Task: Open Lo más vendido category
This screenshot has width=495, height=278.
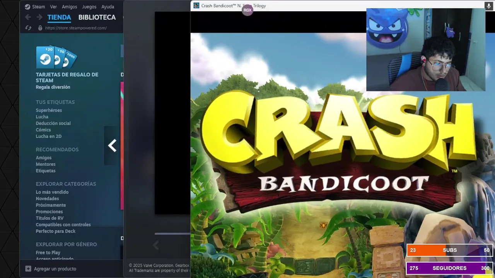Action: pos(52,192)
